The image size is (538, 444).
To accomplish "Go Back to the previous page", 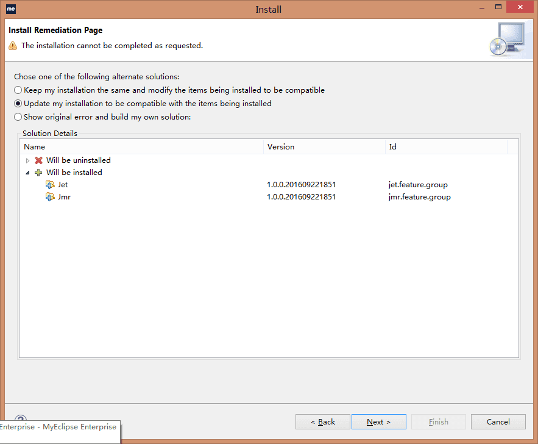I will [x=323, y=421].
